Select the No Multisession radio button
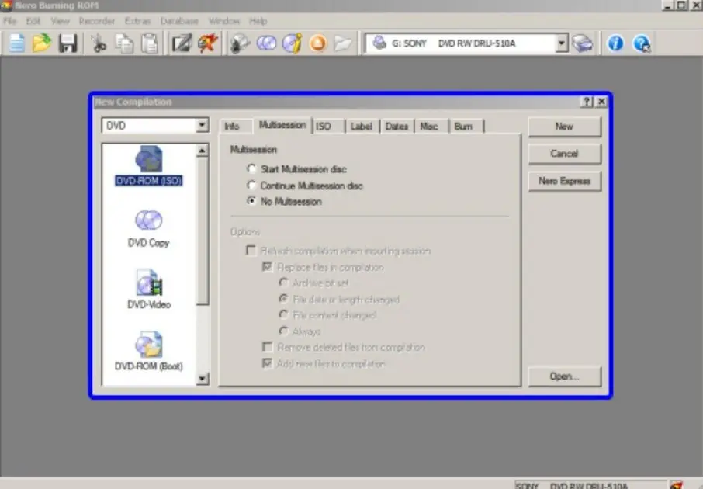 (251, 202)
